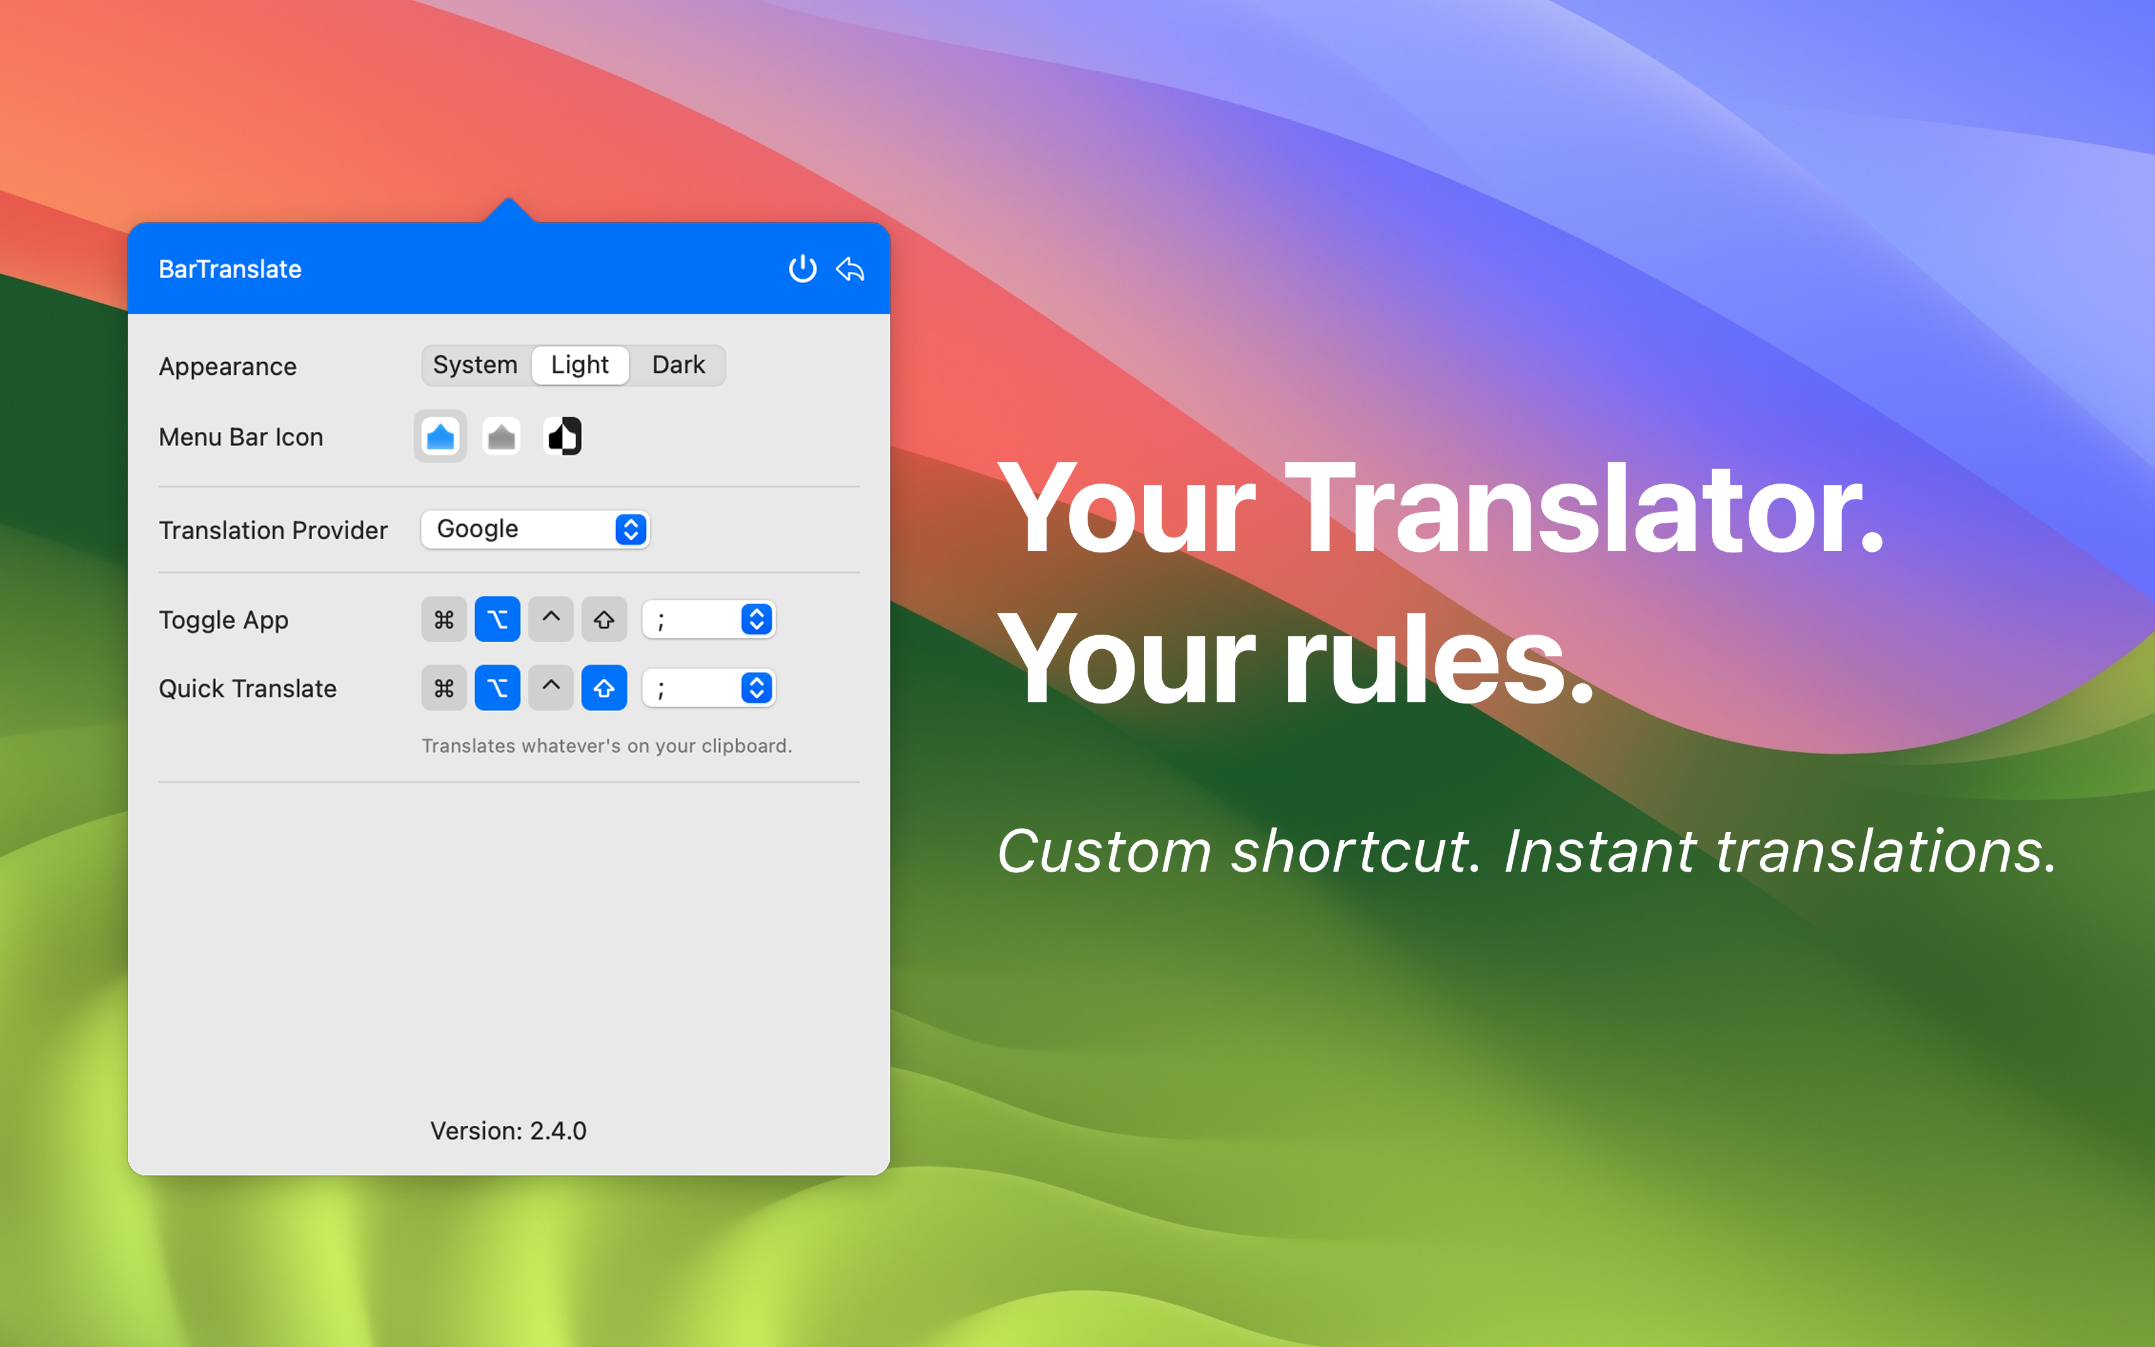2155x1347 pixels.
Task: Click the BarTranslate title text
Action: pos(230,270)
